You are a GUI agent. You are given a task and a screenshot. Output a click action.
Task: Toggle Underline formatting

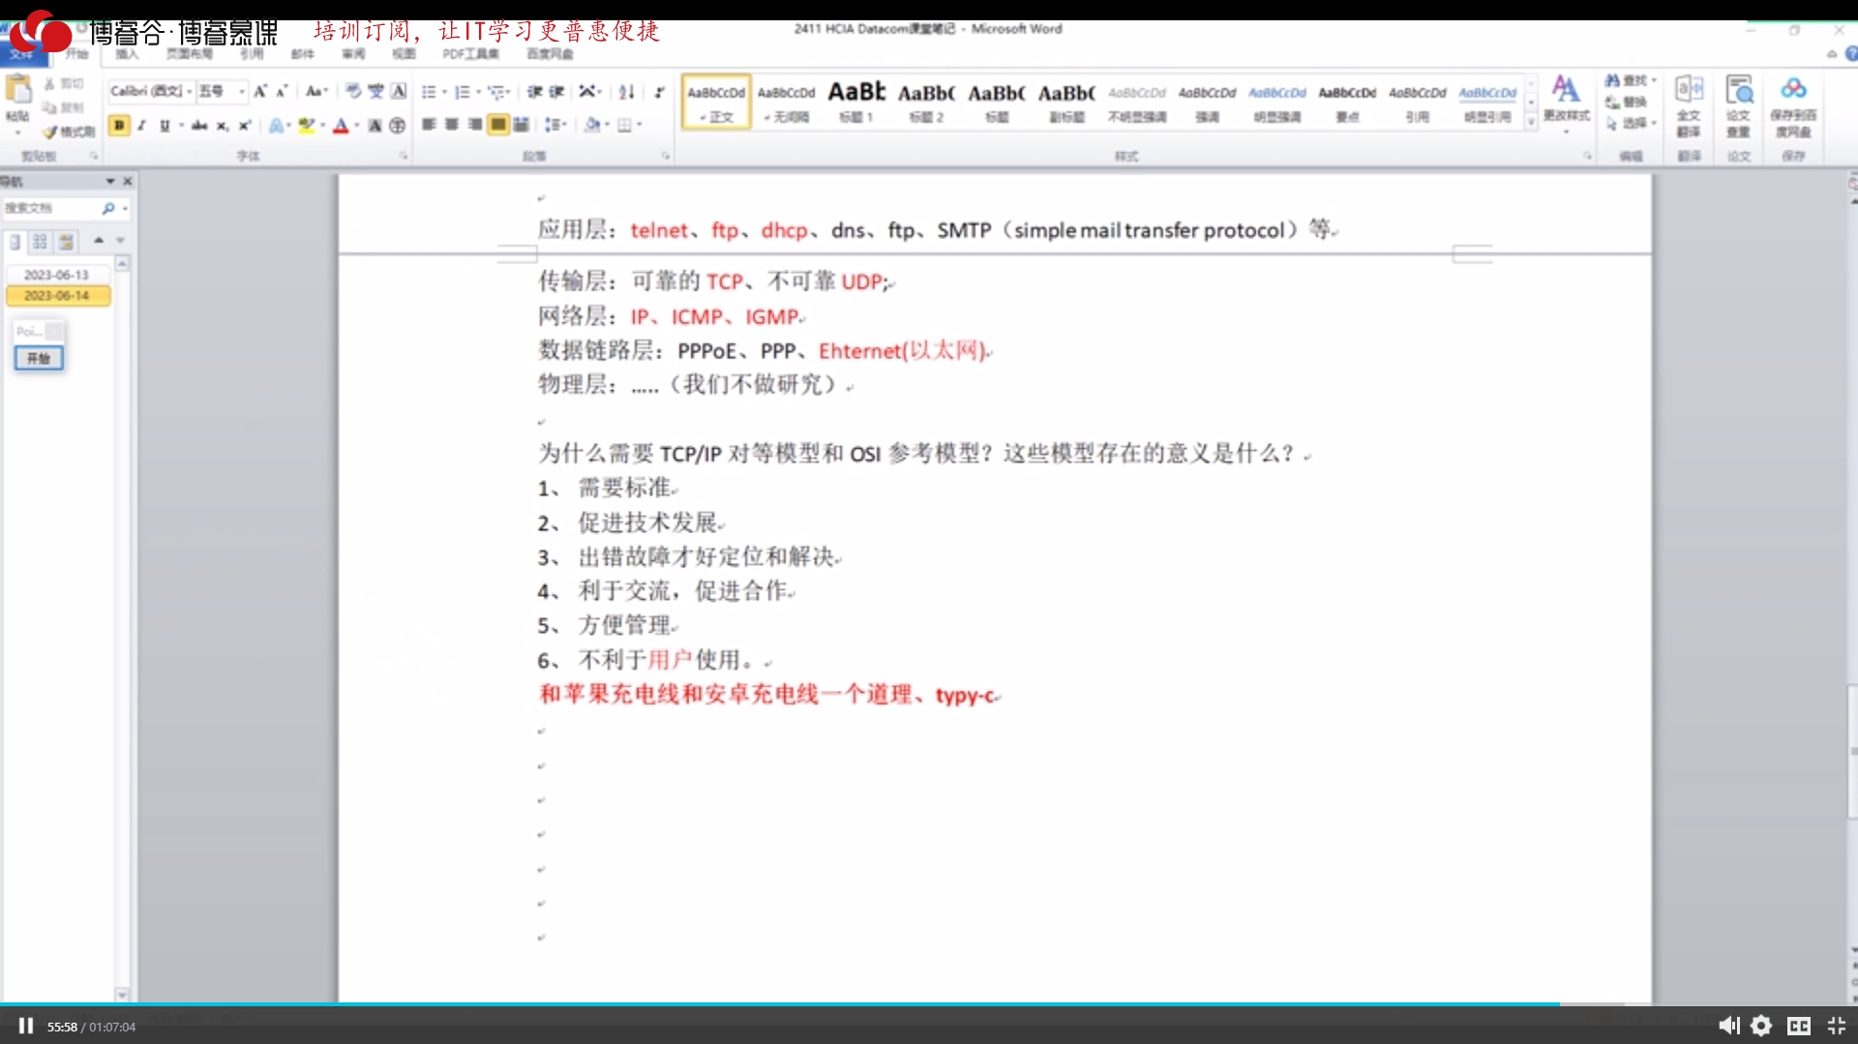coord(165,126)
